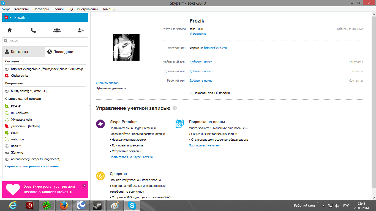
Task: Click the network tray icon
Action: click(x=331, y=206)
